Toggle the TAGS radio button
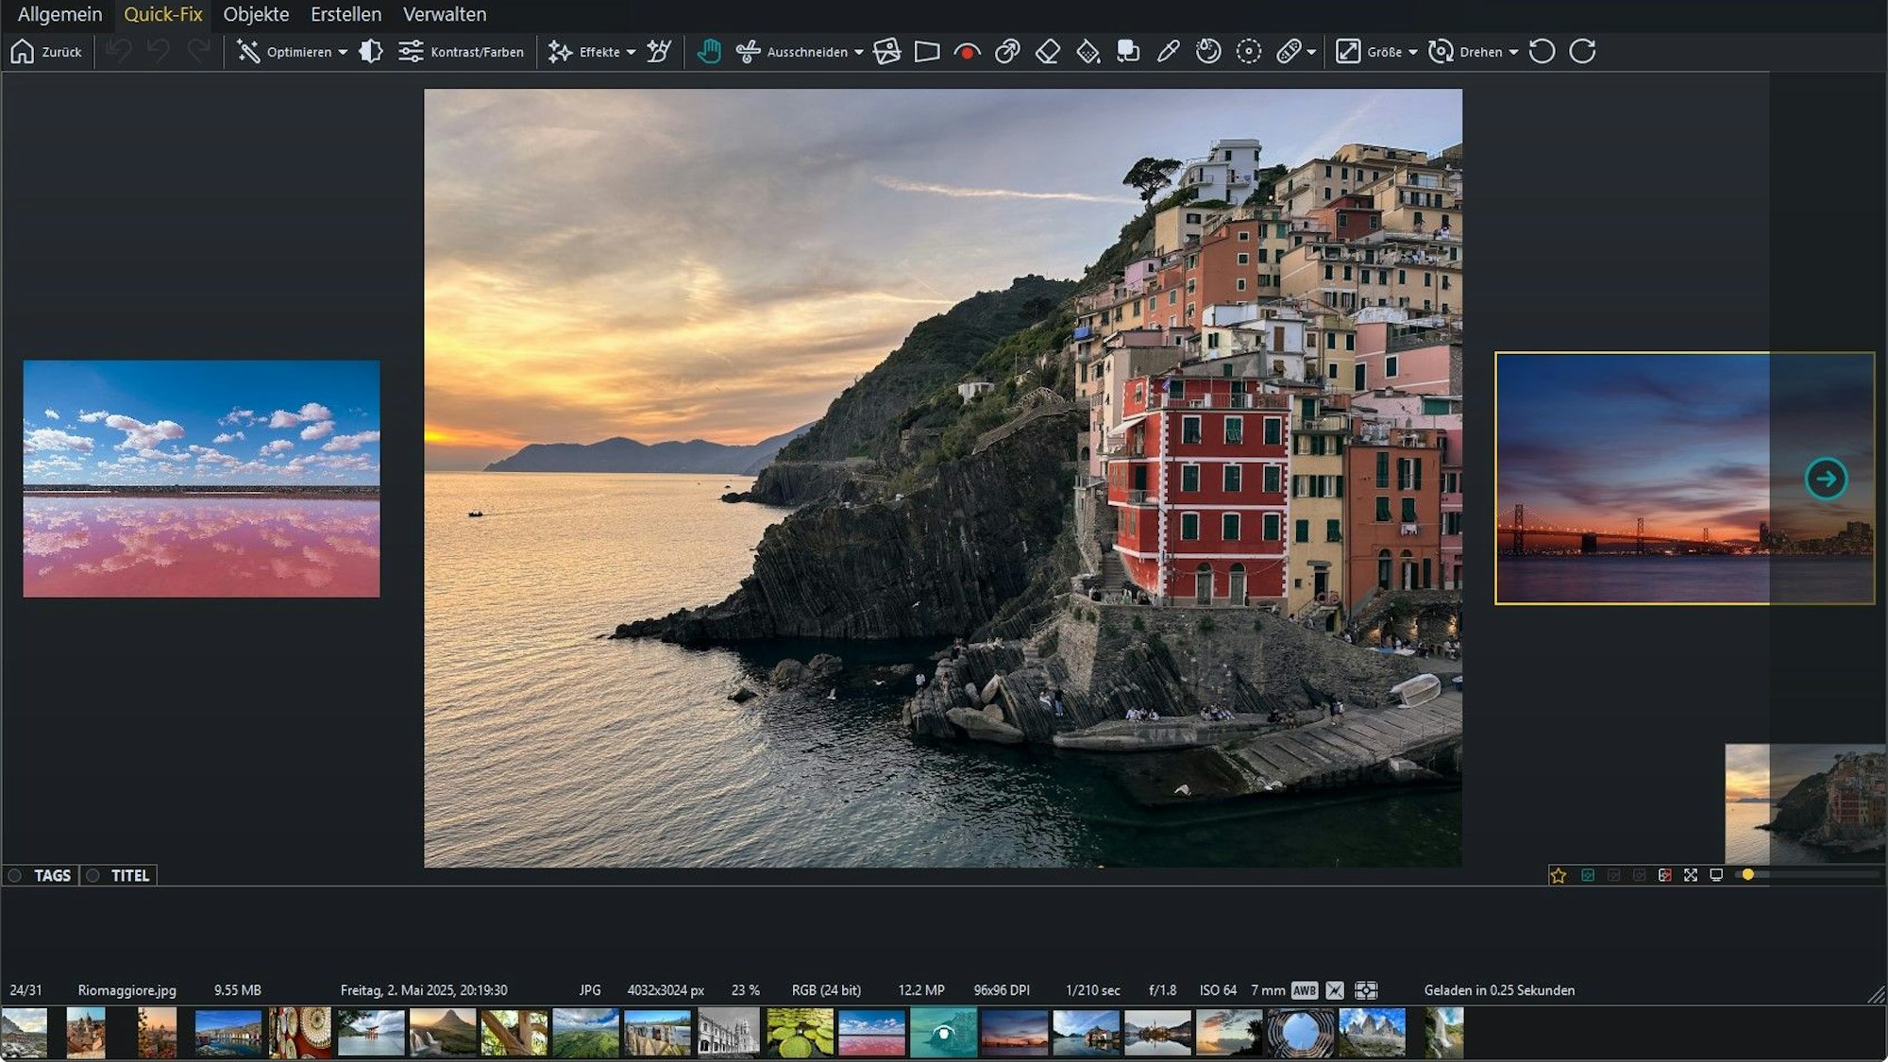The width and height of the screenshot is (1888, 1062). [15, 875]
